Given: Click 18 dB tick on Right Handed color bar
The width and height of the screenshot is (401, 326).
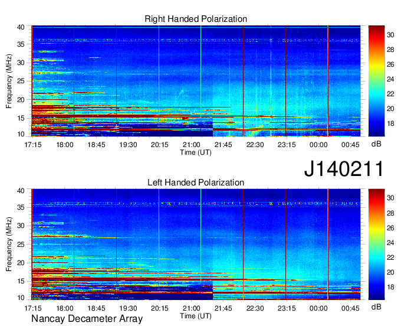Looking at the screenshot, I should 390,123.
